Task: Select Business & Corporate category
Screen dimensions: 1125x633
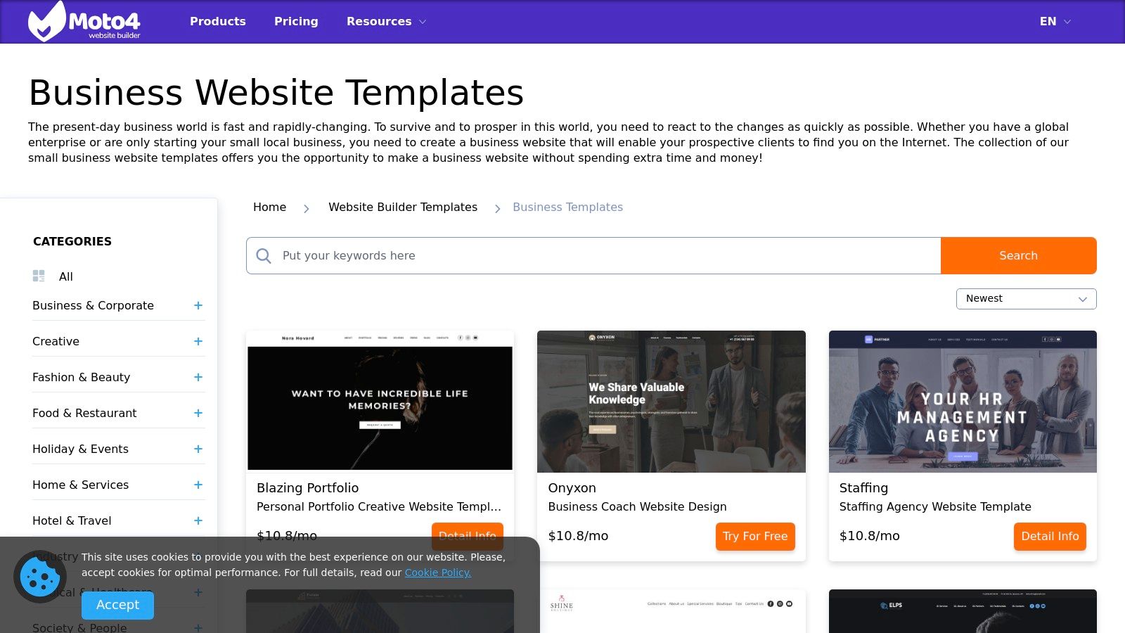Action: coord(93,305)
